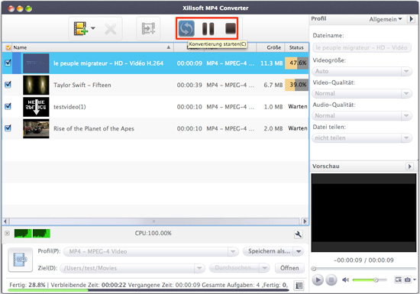Screen dimensions: 420x294
Task: Open the Profil(P) MP4 - MPEG-4 Video dropdown
Action: point(150,251)
